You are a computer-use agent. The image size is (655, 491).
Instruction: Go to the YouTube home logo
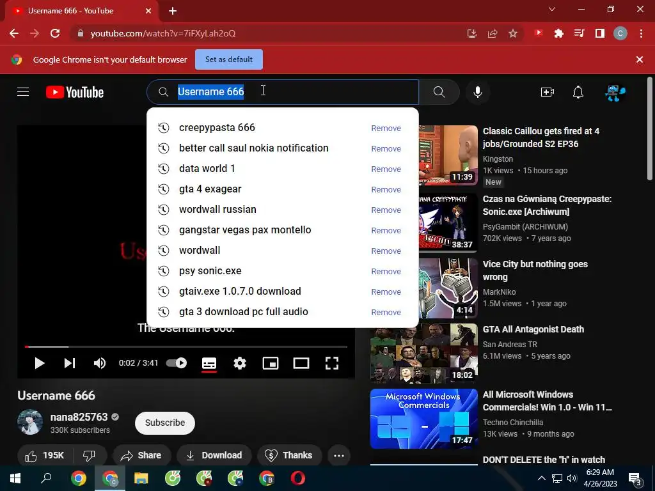pos(75,92)
